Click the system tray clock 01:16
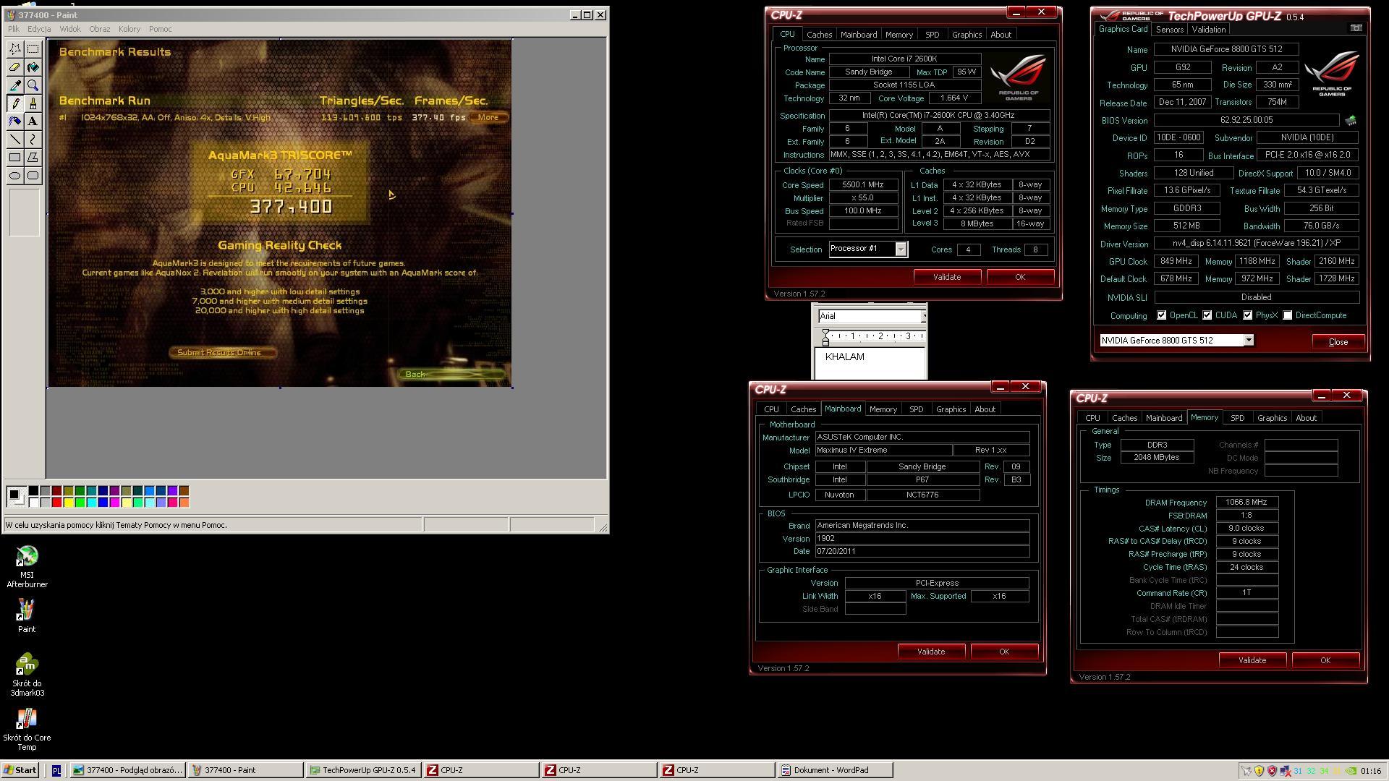 coord(1370,772)
